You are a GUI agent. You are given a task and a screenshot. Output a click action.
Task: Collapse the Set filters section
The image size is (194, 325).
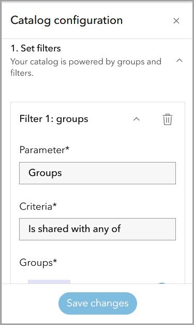(x=180, y=61)
